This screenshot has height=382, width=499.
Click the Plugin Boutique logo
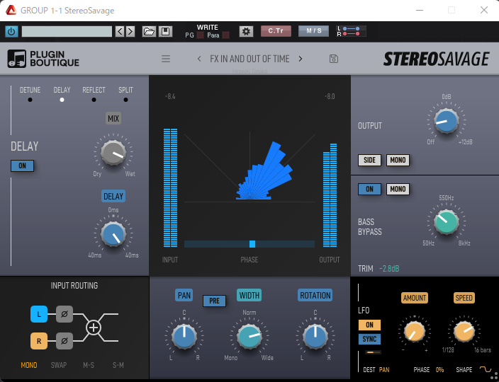pyautogui.click(x=43, y=59)
